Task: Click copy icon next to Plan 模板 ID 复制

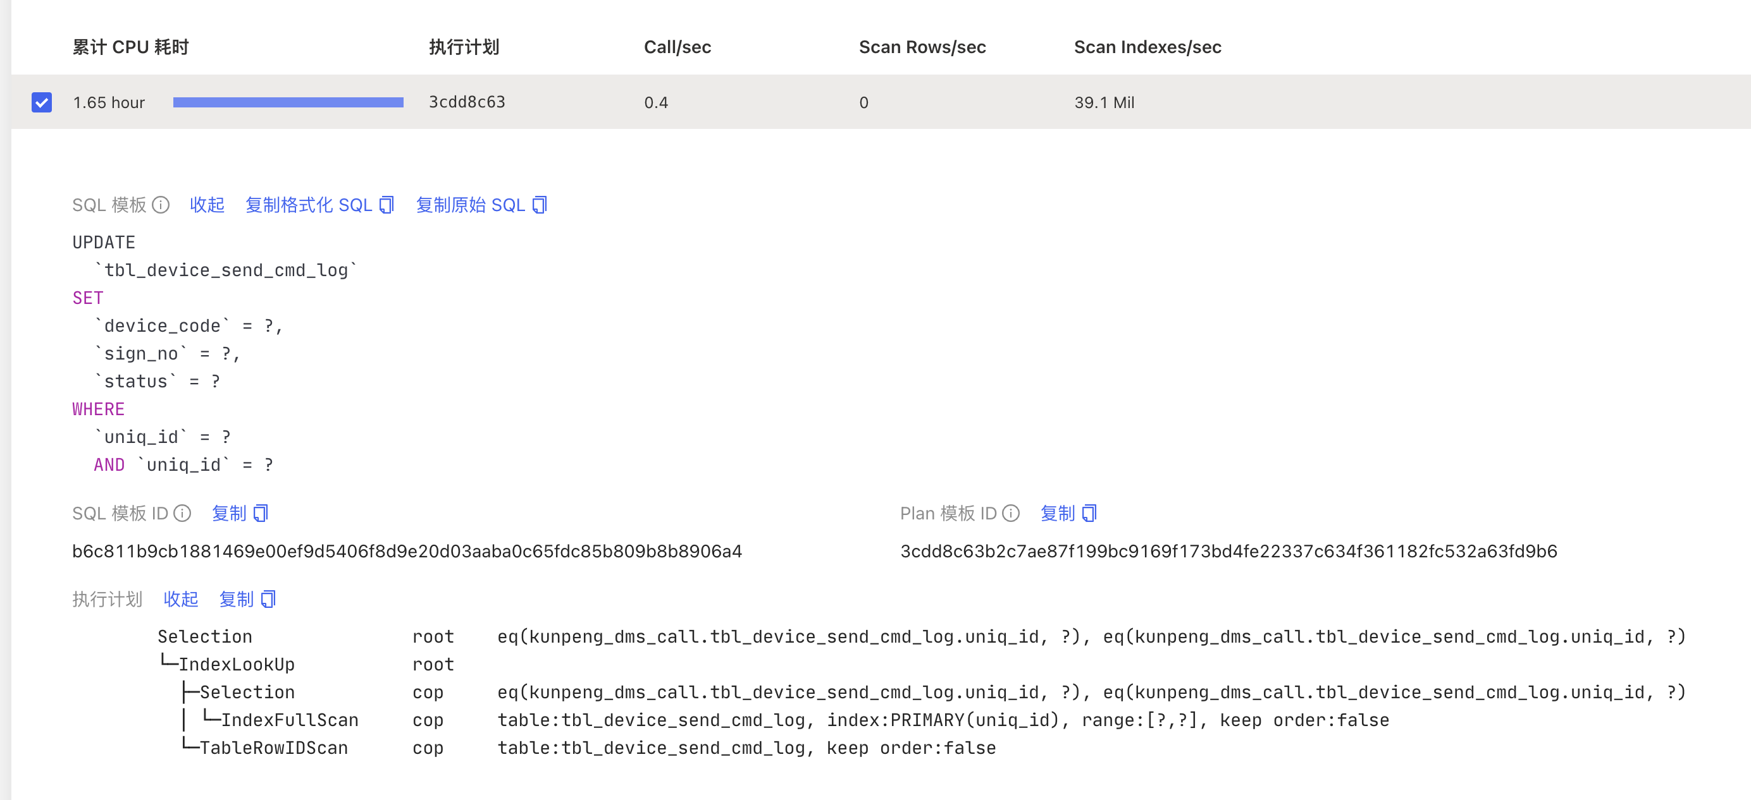Action: [1089, 513]
